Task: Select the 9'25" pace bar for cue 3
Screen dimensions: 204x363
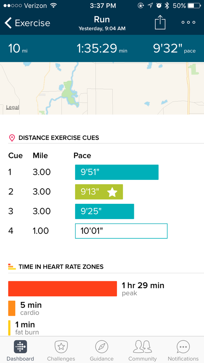Action: tap(105, 211)
